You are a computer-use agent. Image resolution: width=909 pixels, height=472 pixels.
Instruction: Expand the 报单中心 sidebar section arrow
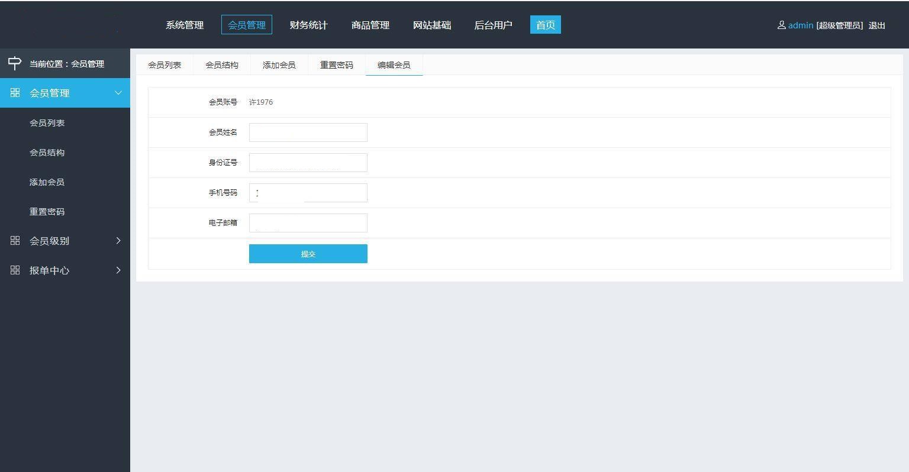118,270
